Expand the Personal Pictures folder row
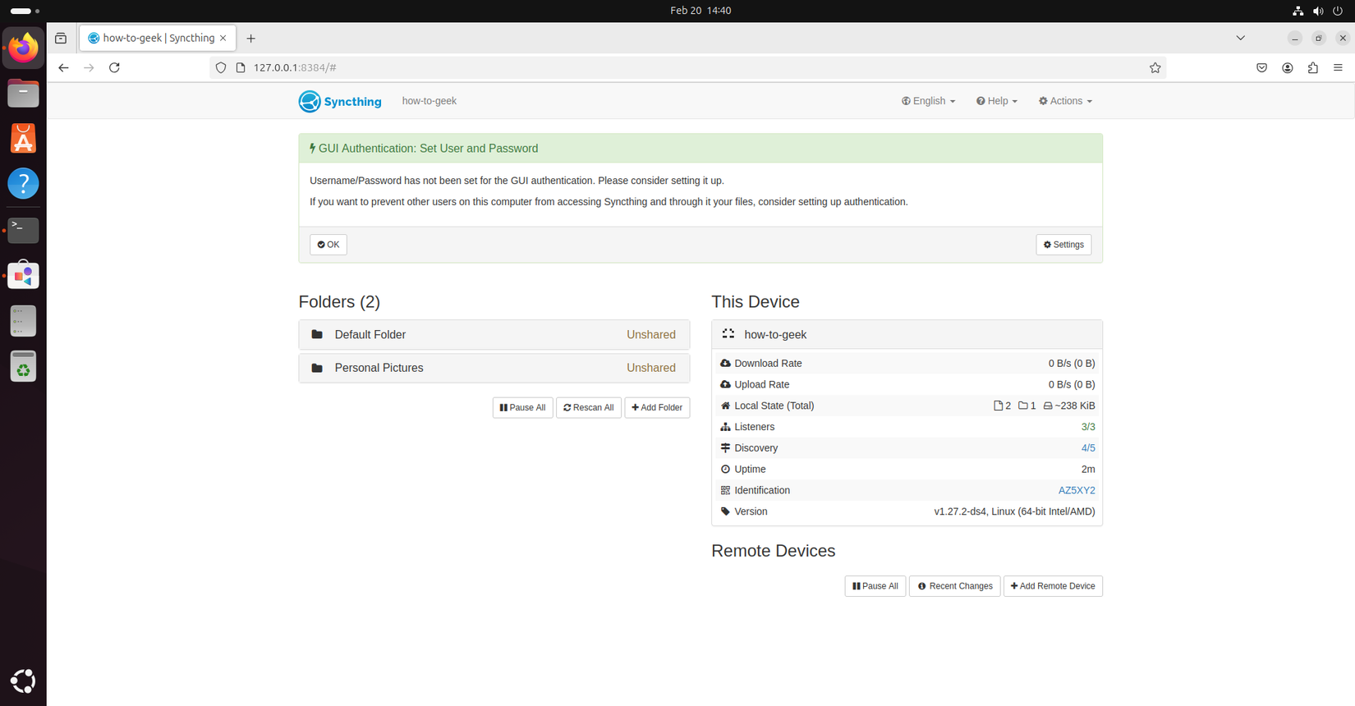The width and height of the screenshot is (1355, 706). pyautogui.click(x=494, y=368)
